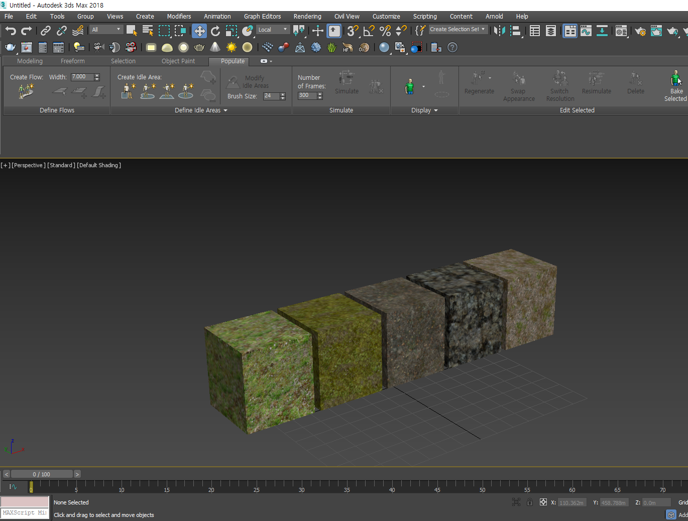Click the Angle Snap toggle
Viewport: 688px width, 521px height.
pos(369,31)
